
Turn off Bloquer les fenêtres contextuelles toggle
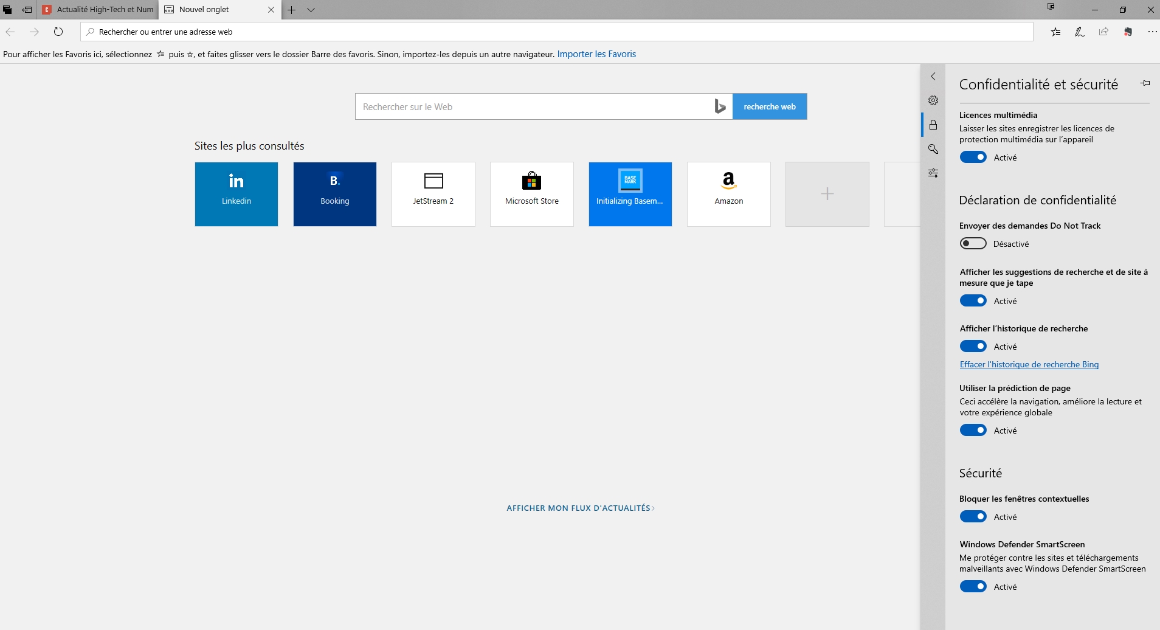973,517
